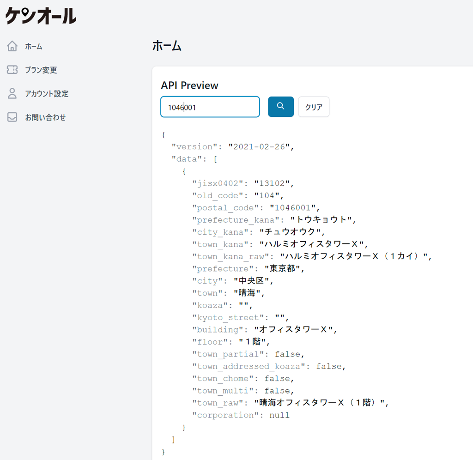Select the "jisx0402": "13102" line
Image resolution: width=473 pixels, height=460 pixels.
tap(243, 183)
